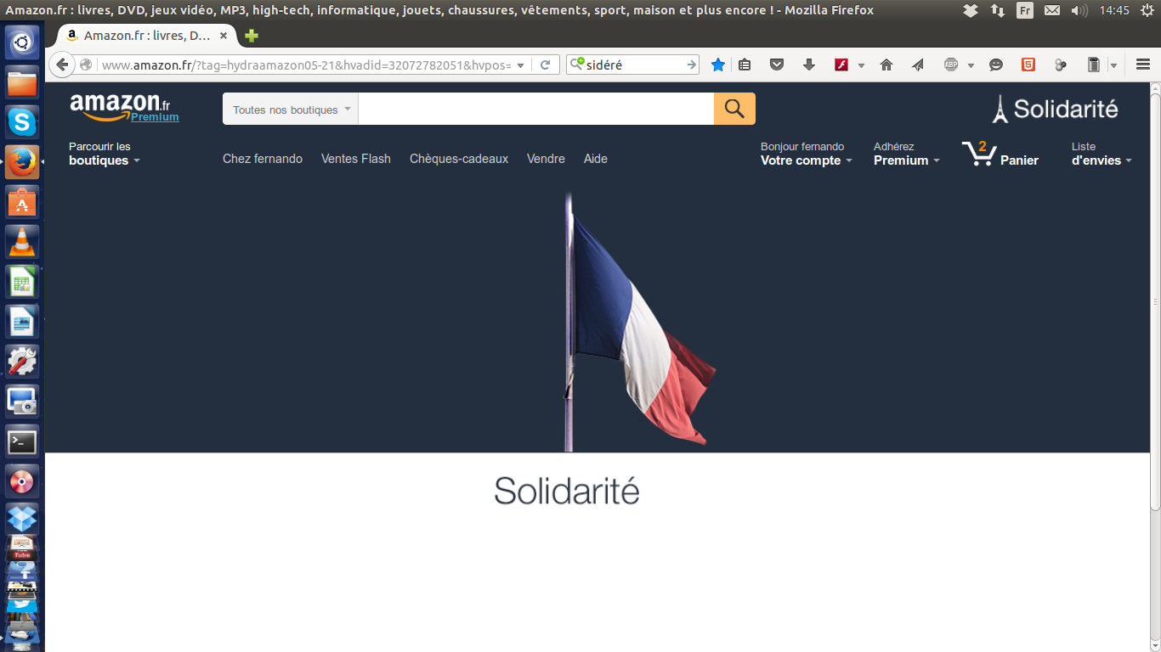Click the smiley chat toolbar icon

996,65
